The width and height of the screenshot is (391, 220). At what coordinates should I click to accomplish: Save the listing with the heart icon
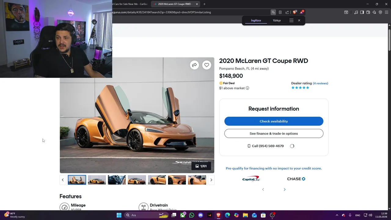(207, 65)
